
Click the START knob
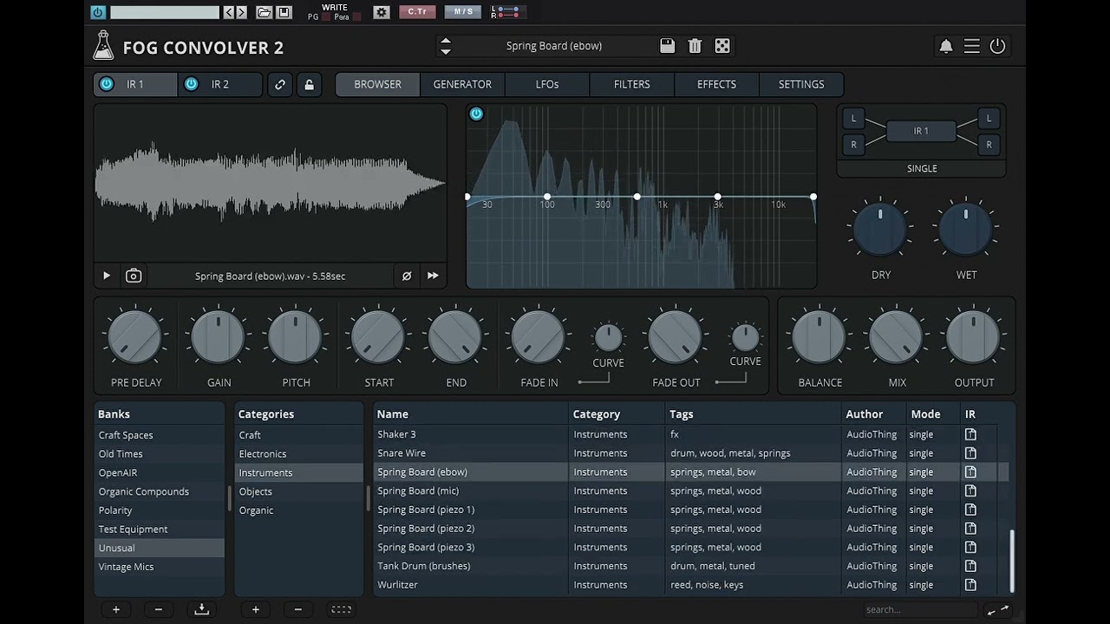tap(379, 337)
